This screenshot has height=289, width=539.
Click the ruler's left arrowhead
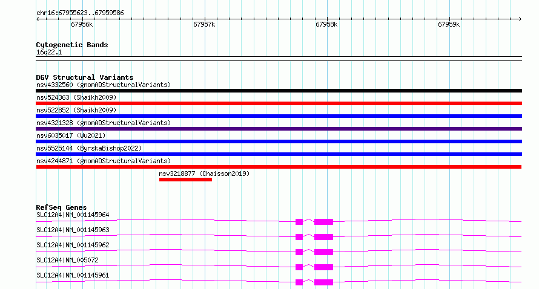click(38, 19)
